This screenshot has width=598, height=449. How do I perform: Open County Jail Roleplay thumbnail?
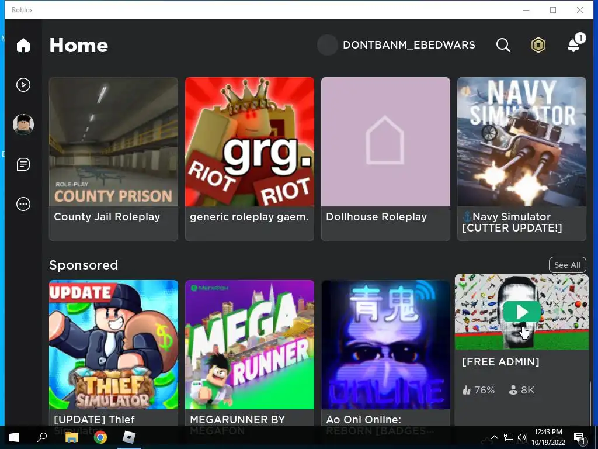(x=113, y=141)
